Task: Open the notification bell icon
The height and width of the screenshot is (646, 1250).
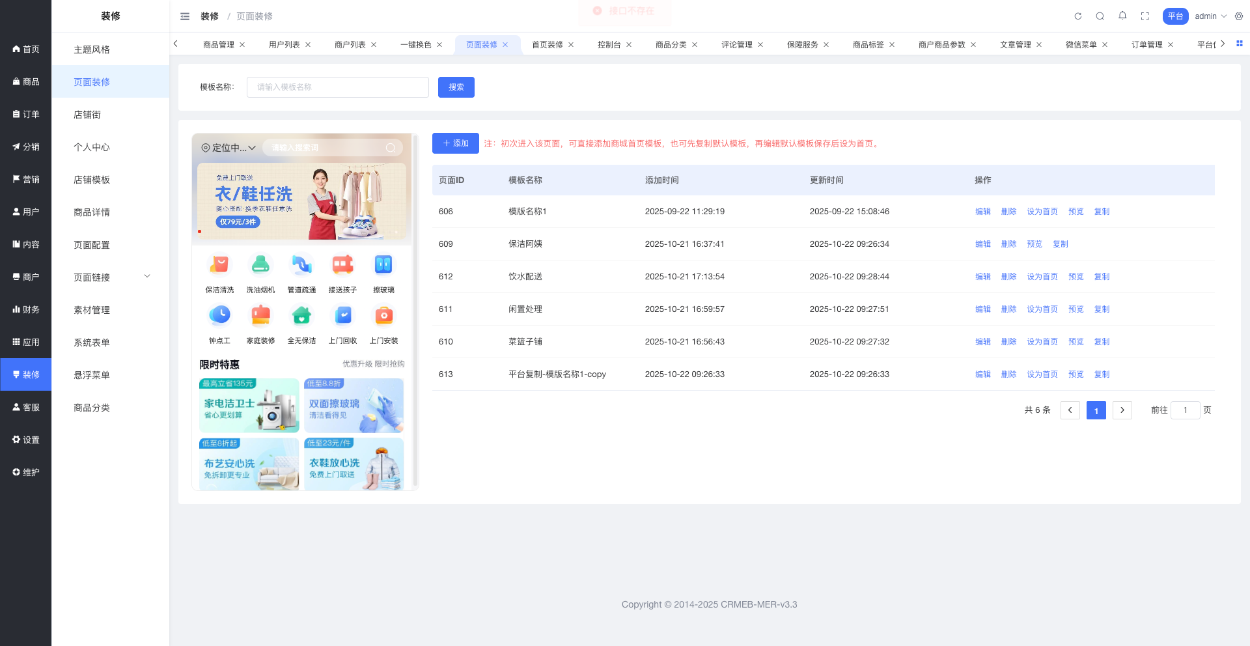Action: 1122,16
